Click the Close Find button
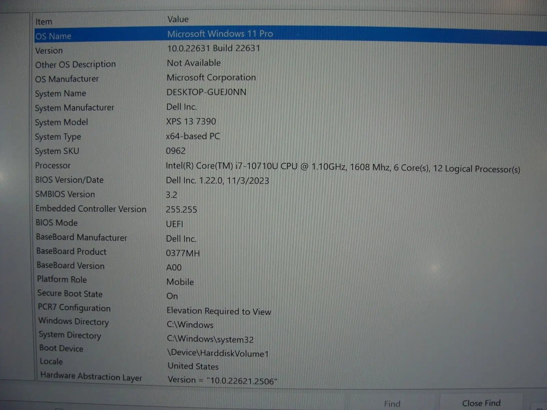This screenshot has height=410, width=547. point(481,403)
